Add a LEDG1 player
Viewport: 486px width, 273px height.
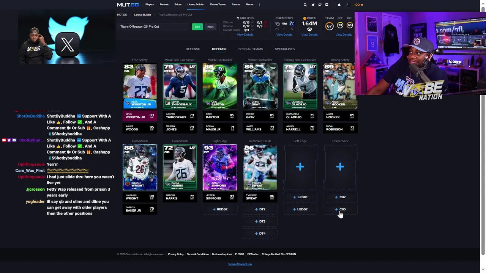[x=300, y=197]
